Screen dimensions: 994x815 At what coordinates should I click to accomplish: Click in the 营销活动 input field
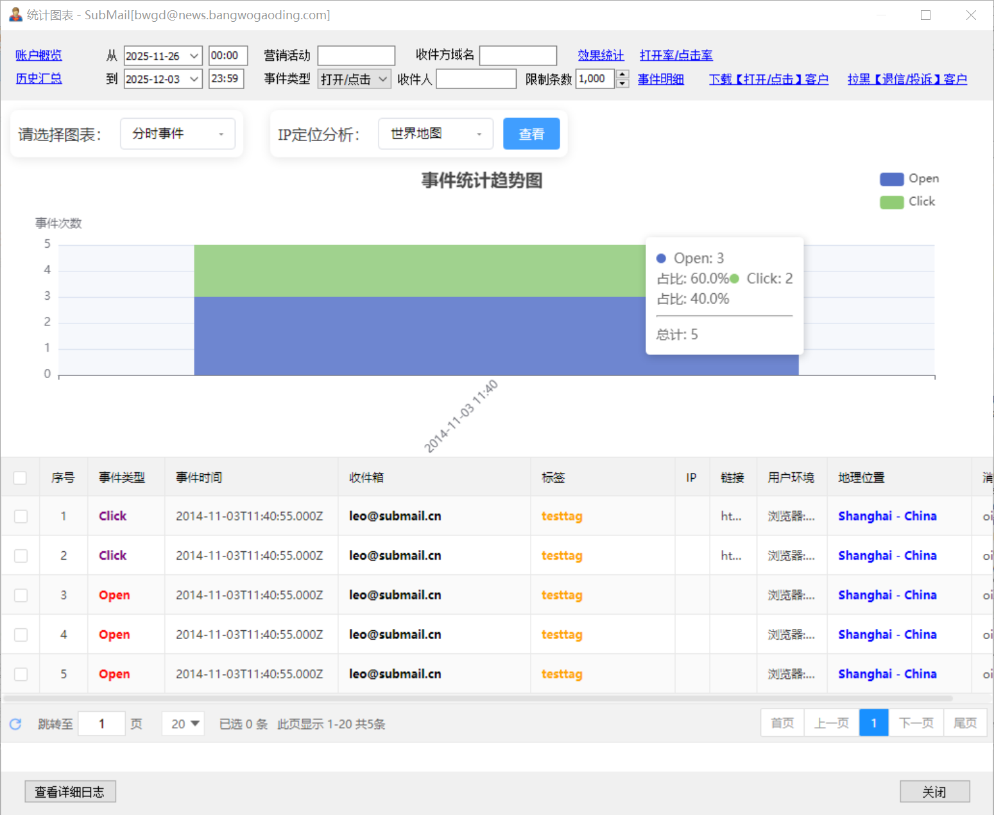[356, 56]
